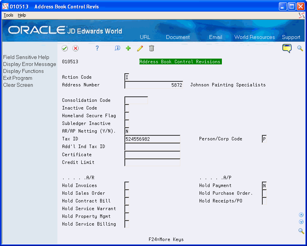Image resolution: width=307 pixels, height=246 pixels.
Task: Focus the Hold Payment field
Action: click(264, 185)
